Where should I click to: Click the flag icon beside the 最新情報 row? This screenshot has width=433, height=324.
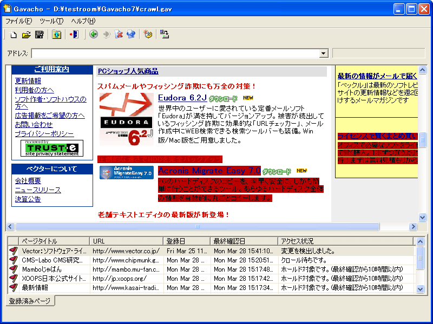pyautogui.click(x=13, y=288)
